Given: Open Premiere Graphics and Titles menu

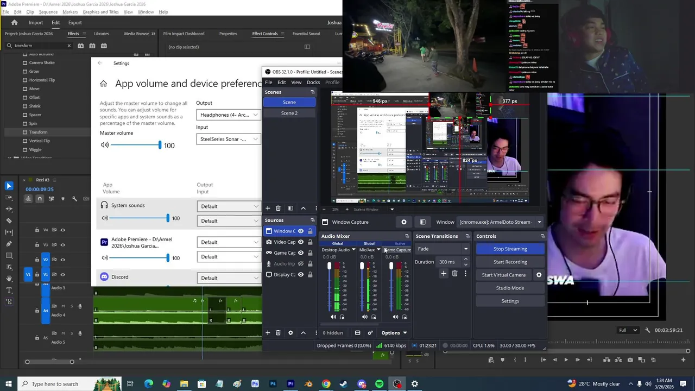Looking at the screenshot, I should pyautogui.click(x=100, y=12).
